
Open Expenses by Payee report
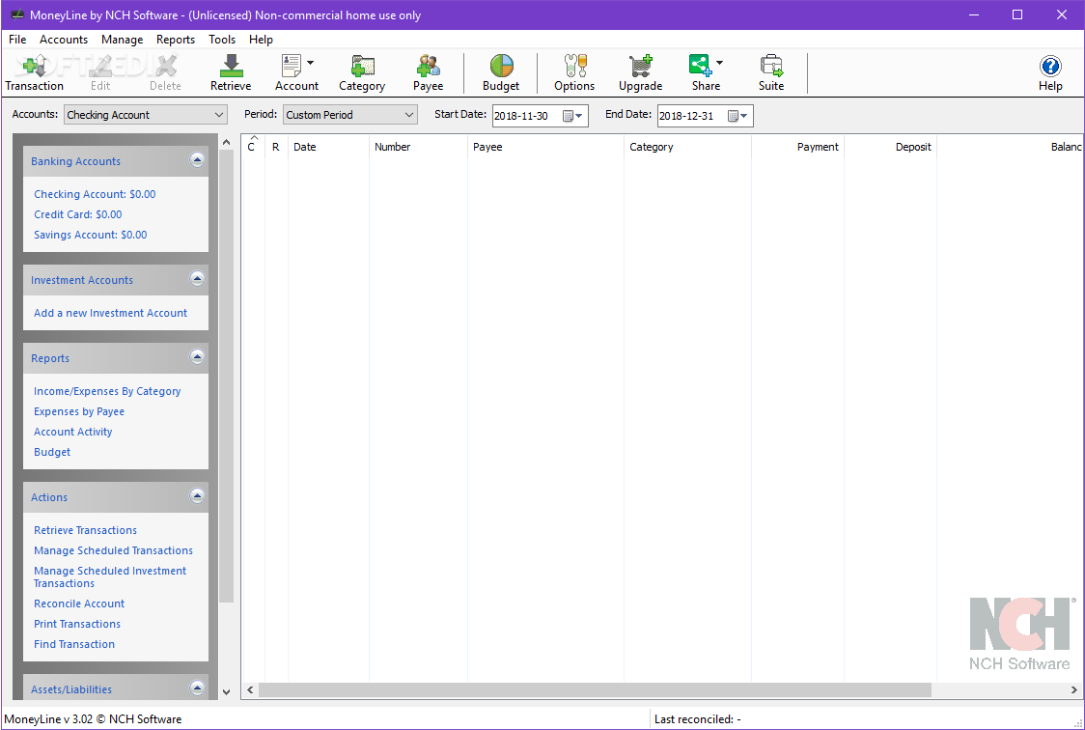pos(79,411)
